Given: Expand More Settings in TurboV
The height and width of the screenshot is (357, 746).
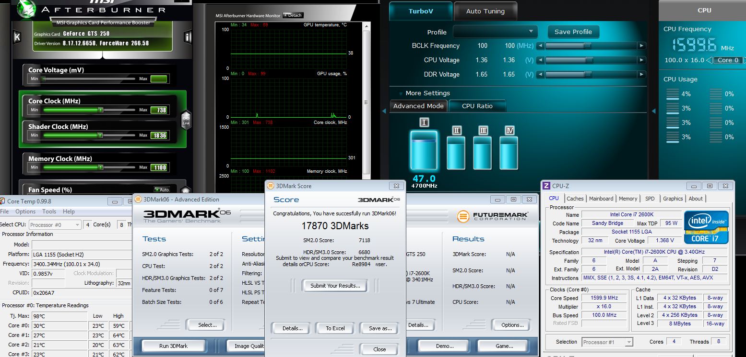Looking at the screenshot, I should pyautogui.click(x=425, y=93).
